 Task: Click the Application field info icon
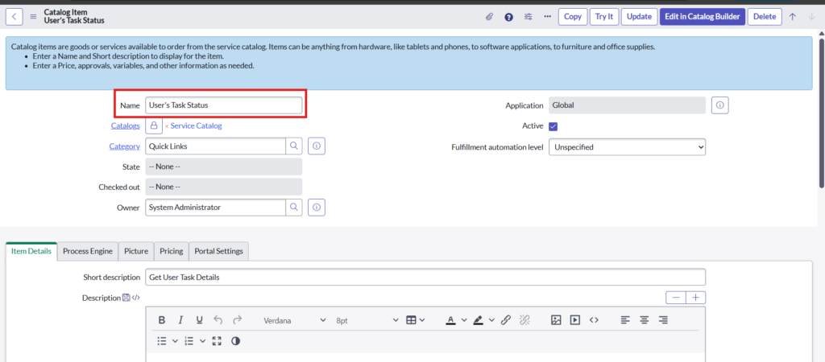(x=720, y=105)
